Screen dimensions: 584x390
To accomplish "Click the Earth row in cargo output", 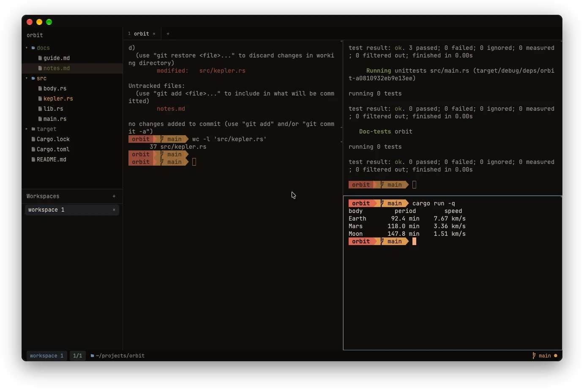I will pyautogui.click(x=407, y=218).
